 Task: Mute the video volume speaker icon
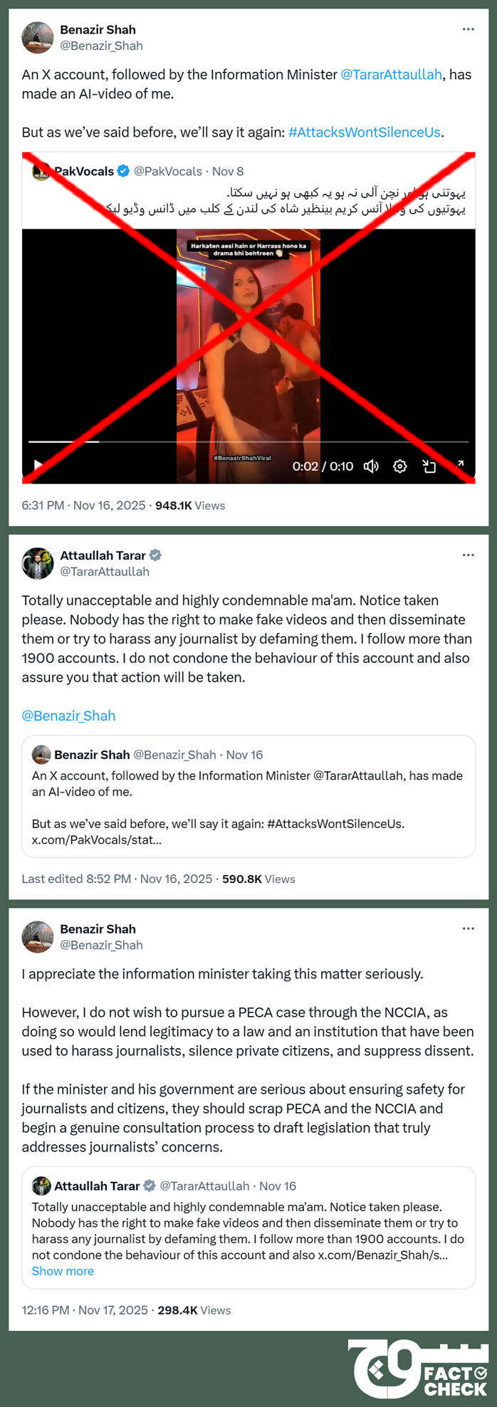tap(371, 466)
